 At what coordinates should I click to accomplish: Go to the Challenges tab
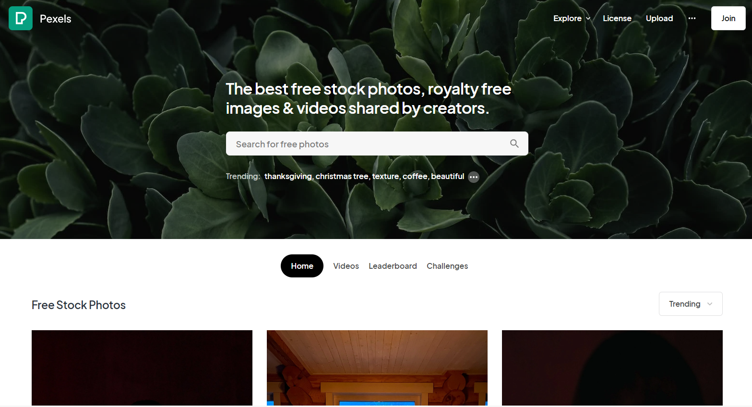447,266
